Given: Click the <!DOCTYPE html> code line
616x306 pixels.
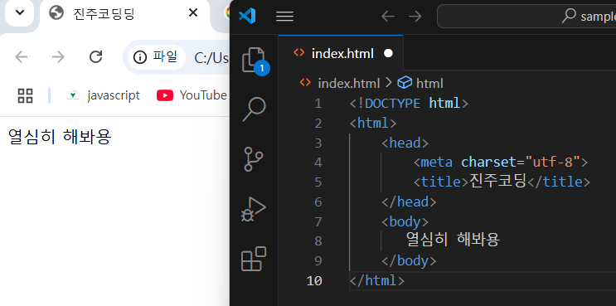Looking at the screenshot, I should (409, 104).
